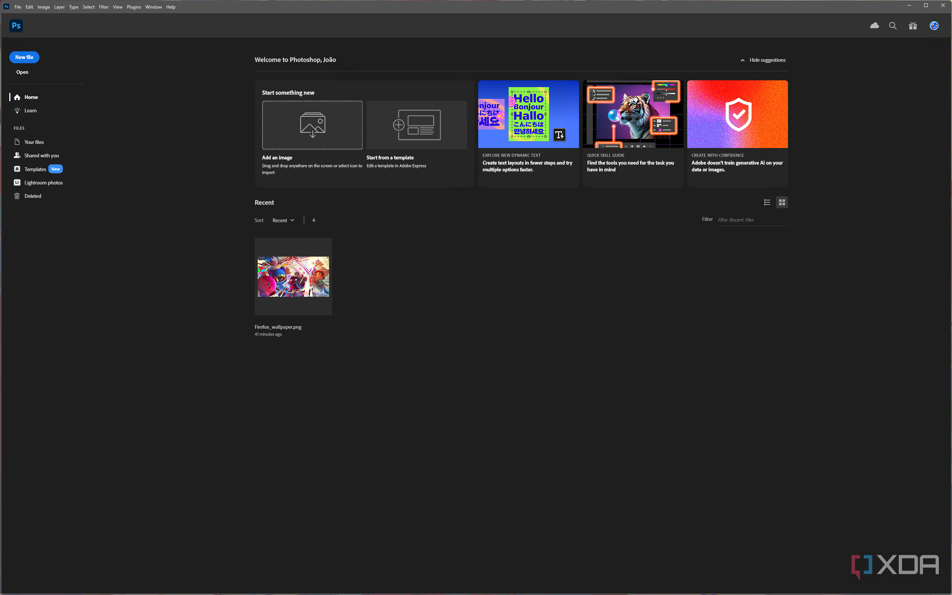Viewport: 952px width, 595px height.
Task: Click the Open button
Action: pos(22,73)
